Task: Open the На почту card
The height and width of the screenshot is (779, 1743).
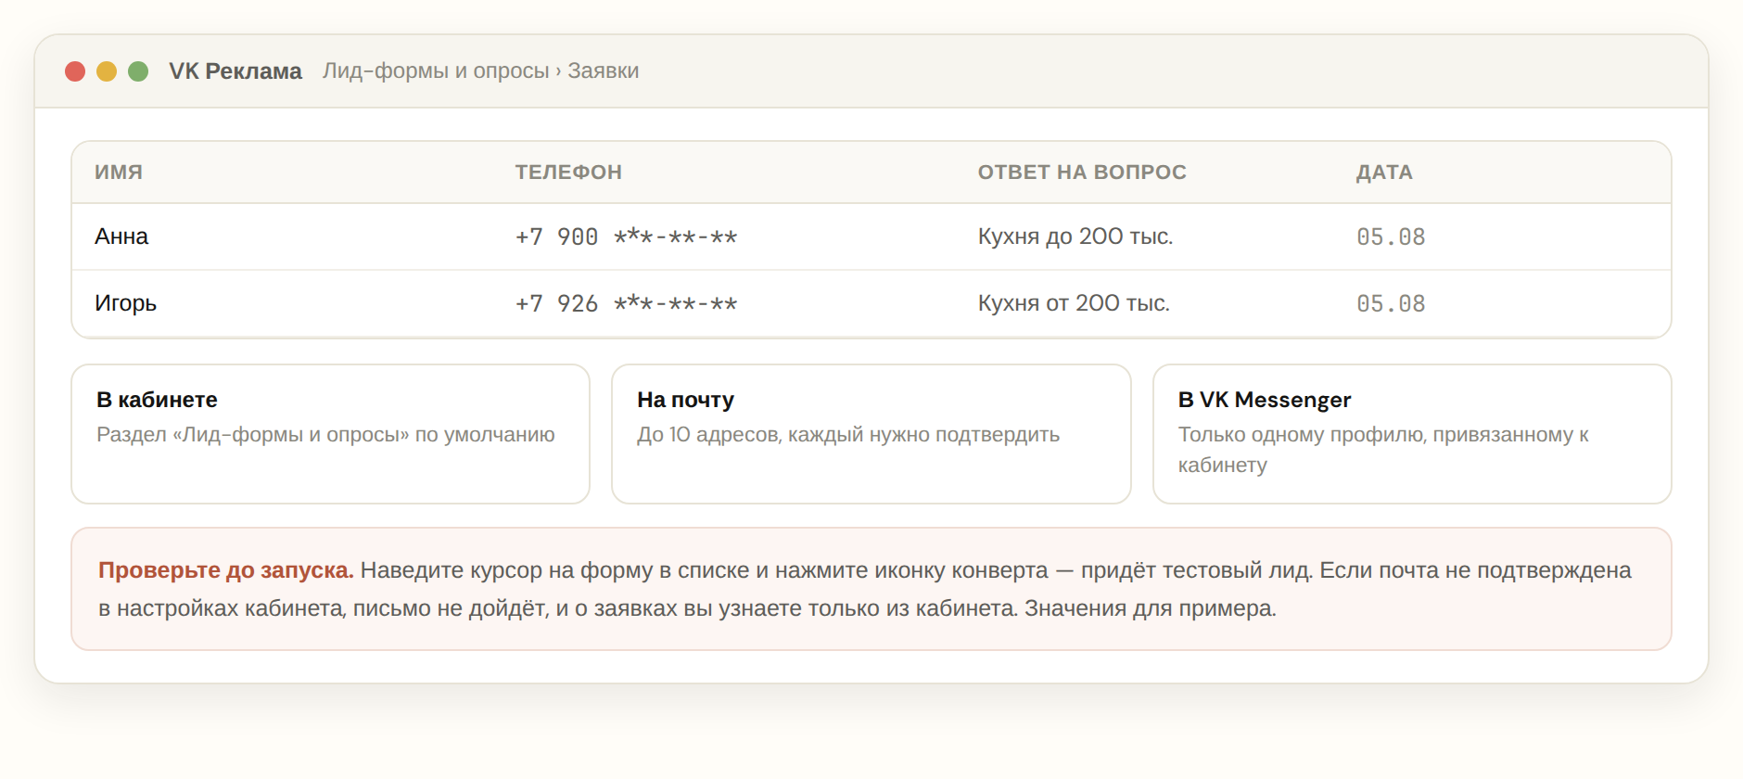Action: pos(871,434)
